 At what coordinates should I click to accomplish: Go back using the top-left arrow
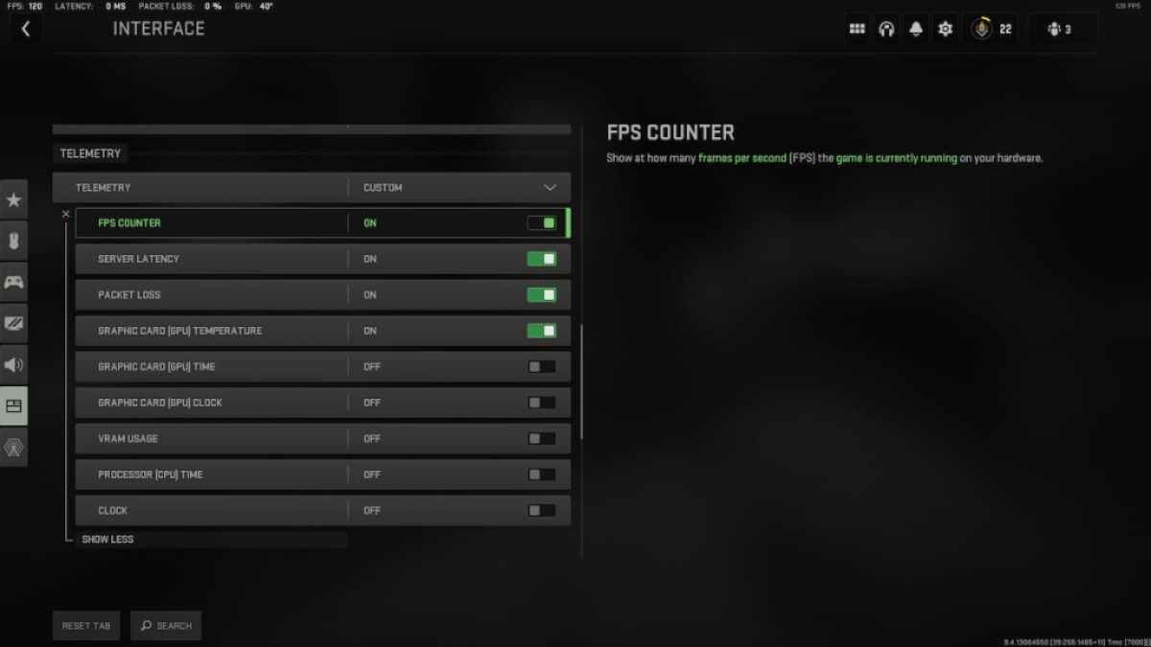(25, 29)
